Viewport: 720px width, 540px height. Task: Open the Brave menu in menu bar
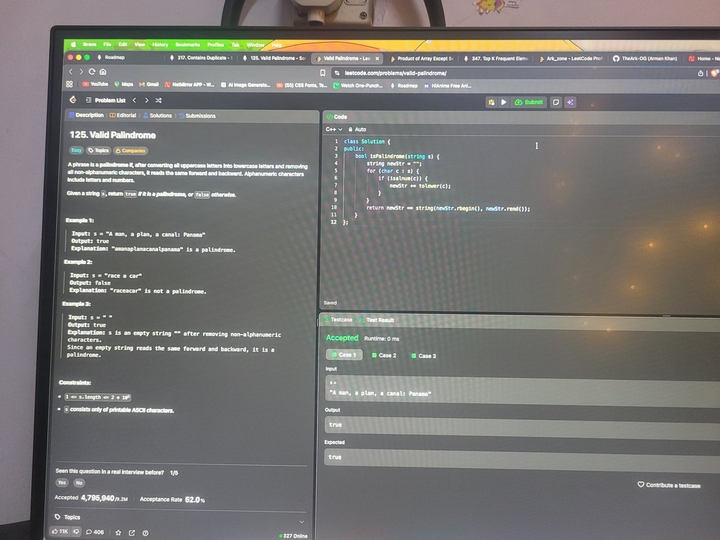click(89, 44)
